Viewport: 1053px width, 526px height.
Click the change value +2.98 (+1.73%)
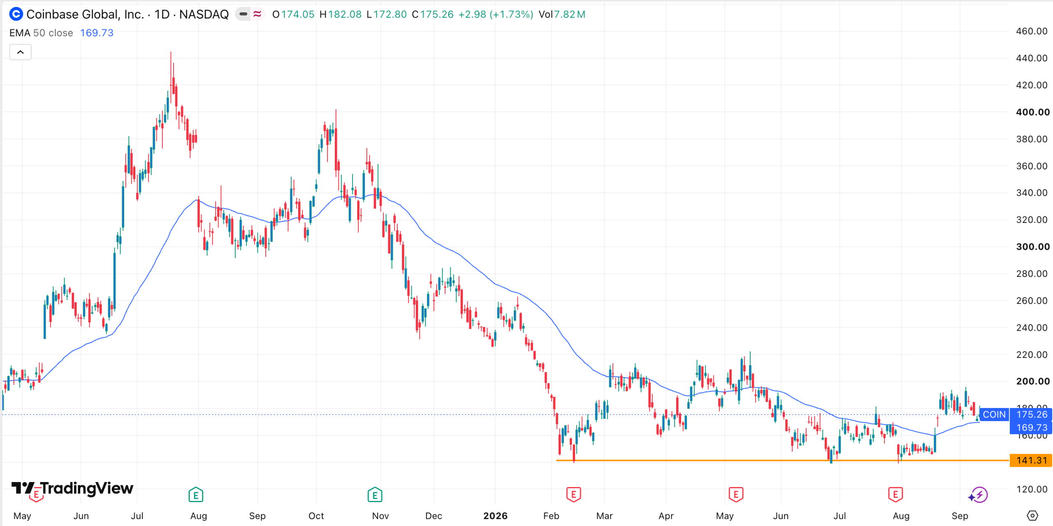click(496, 14)
